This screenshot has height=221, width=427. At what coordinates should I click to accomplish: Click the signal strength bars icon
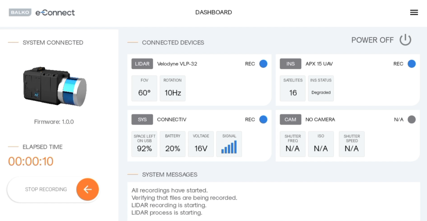pyautogui.click(x=229, y=147)
